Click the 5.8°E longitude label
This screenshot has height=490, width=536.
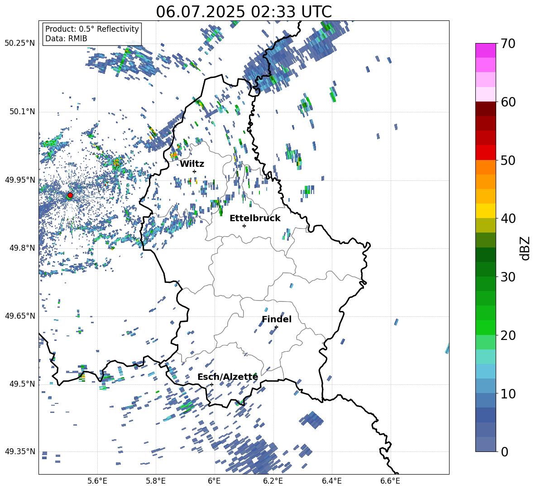click(x=156, y=481)
